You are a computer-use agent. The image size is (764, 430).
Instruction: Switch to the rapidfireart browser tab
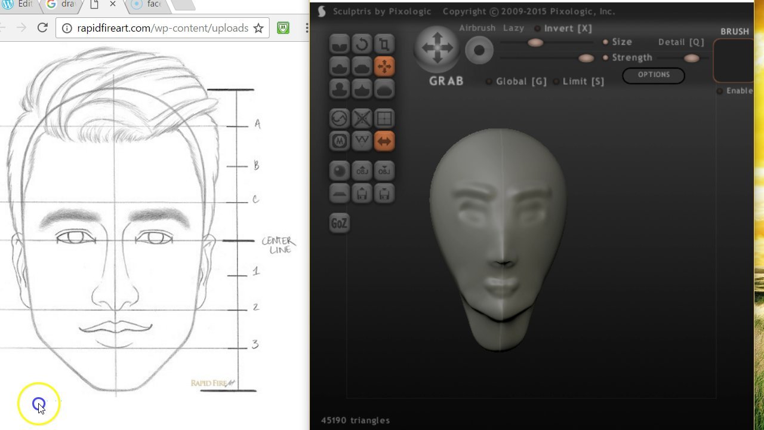click(x=95, y=4)
